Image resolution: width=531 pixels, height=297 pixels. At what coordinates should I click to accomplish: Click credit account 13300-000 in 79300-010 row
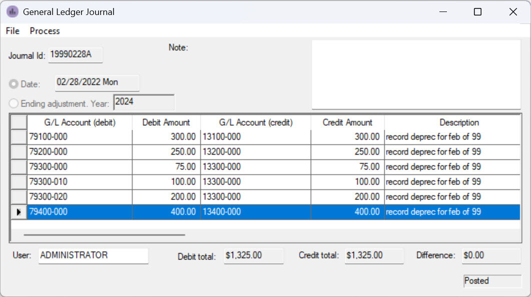256,182
